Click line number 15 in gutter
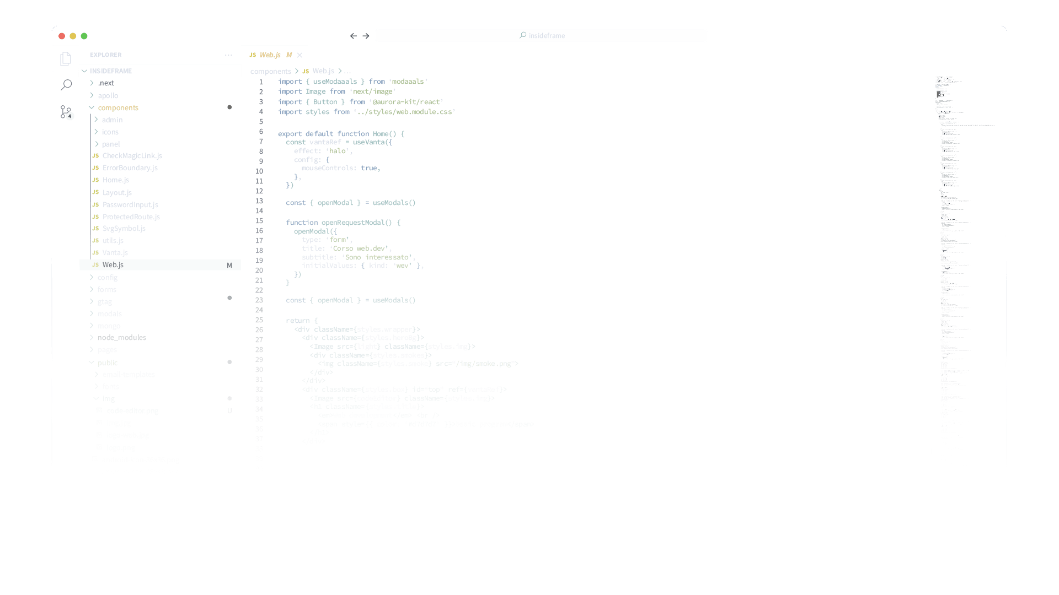Viewport: 1059px width, 595px height. click(x=259, y=221)
